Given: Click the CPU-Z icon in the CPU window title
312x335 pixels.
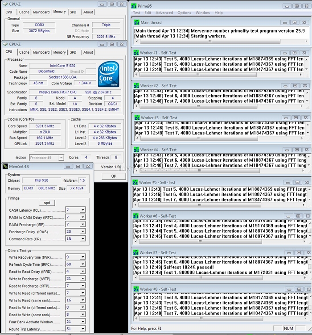Looking at the screenshot, I should tap(5, 44).
